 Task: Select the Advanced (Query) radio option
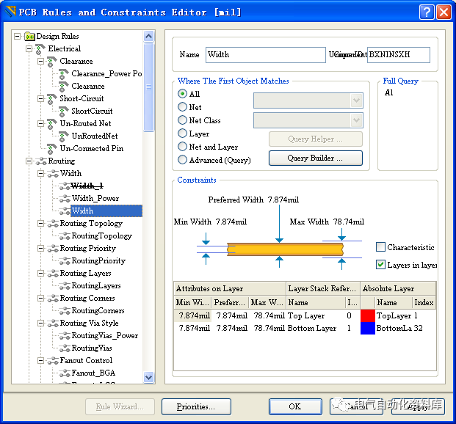tap(182, 160)
